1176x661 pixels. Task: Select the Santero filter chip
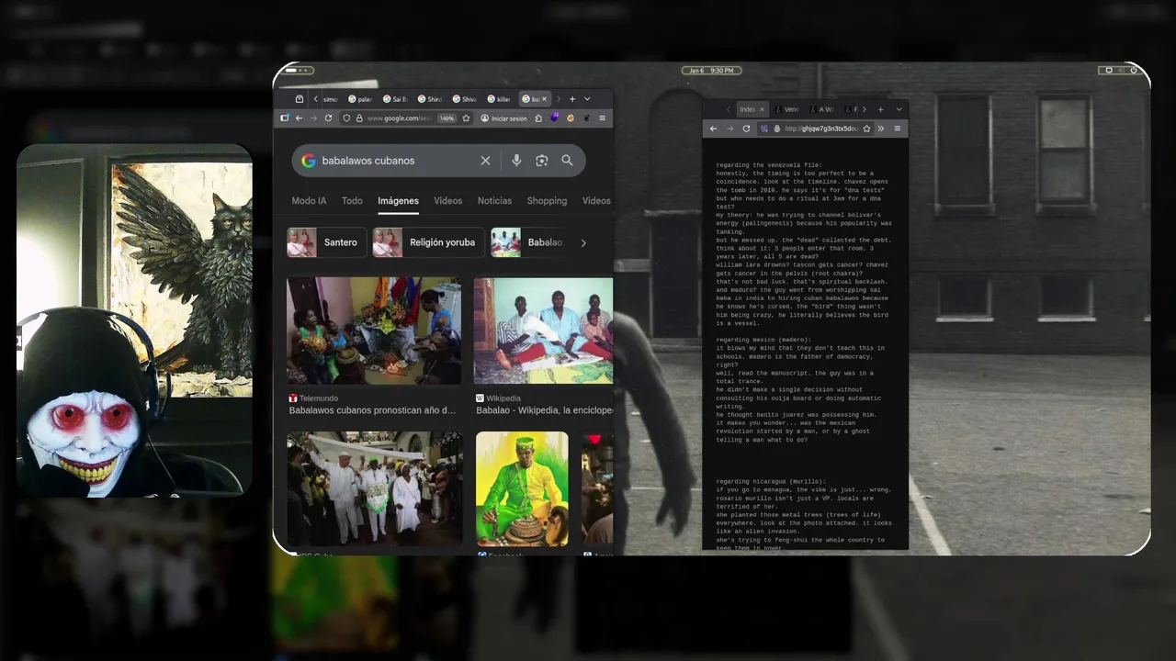coord(326,242)
